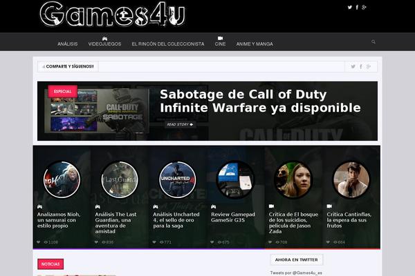Open Google Plus icon in top header
Viewport: 415px width, 276px height.
(x=365, y=8)
